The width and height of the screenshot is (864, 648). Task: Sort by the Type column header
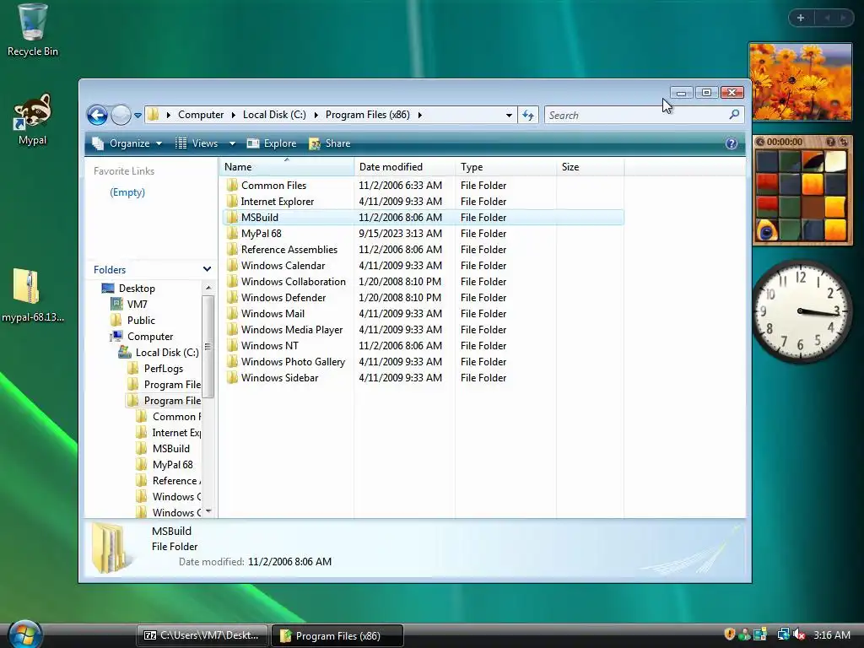tap(506, 167)
